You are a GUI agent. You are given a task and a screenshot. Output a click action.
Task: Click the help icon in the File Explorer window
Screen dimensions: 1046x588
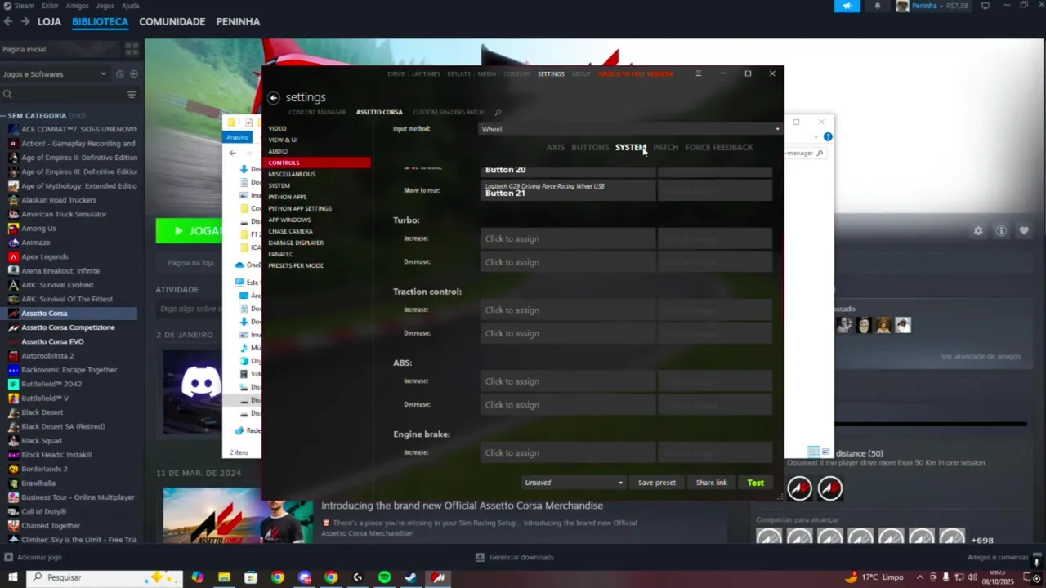827,137
